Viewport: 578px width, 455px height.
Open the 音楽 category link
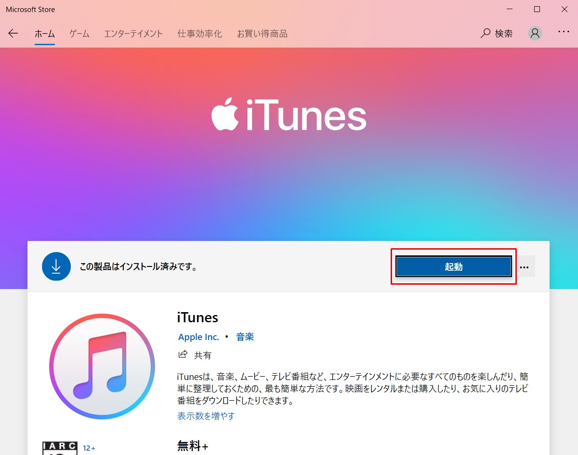pos(245,337)
